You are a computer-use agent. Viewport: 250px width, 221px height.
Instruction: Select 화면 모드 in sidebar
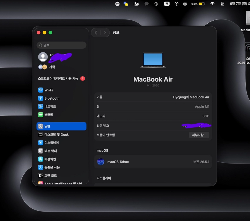click(x=61, y=175)
